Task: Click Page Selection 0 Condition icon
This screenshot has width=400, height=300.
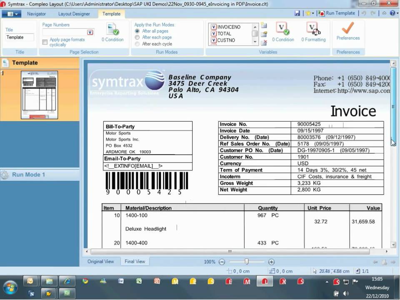Action: 112,32
